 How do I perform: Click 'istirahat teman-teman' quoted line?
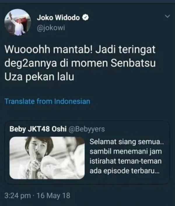pyautogui.click(x=125, y=161)
